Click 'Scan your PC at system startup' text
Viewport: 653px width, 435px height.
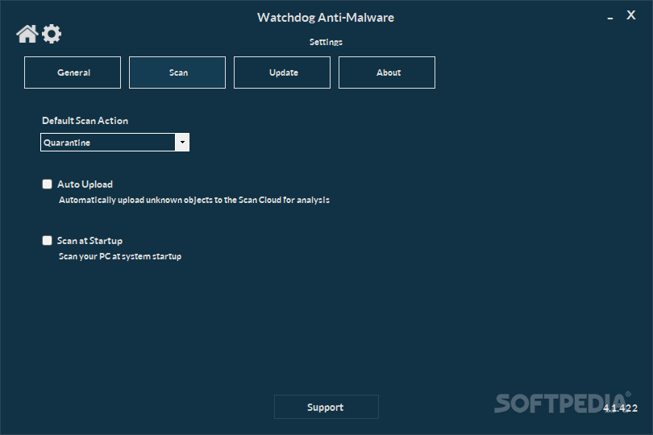pos(120,256)
